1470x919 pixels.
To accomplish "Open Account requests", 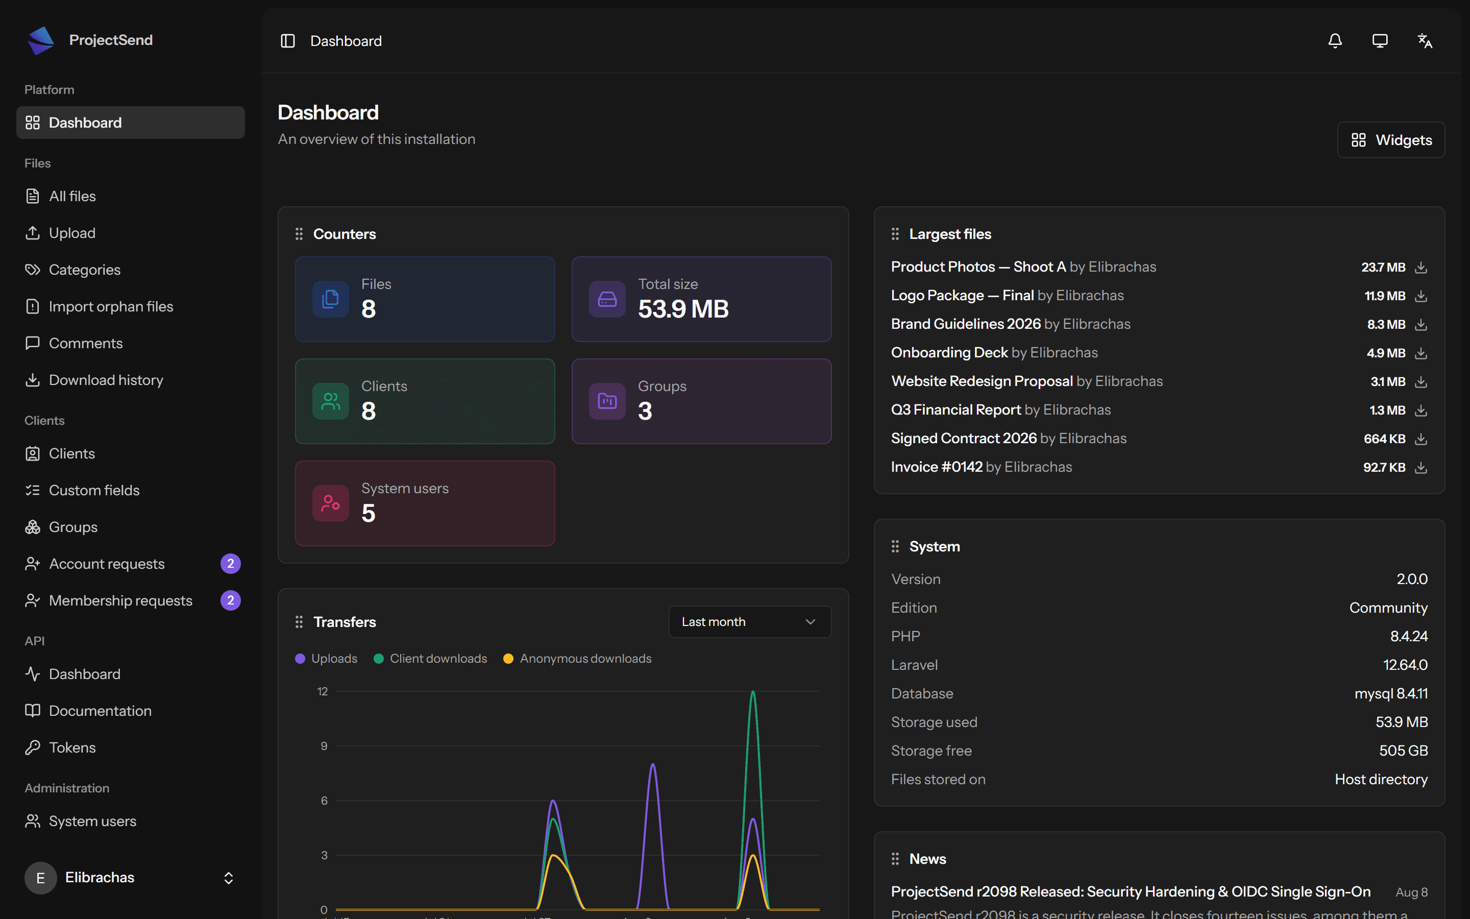I will [x=131, y=564].
